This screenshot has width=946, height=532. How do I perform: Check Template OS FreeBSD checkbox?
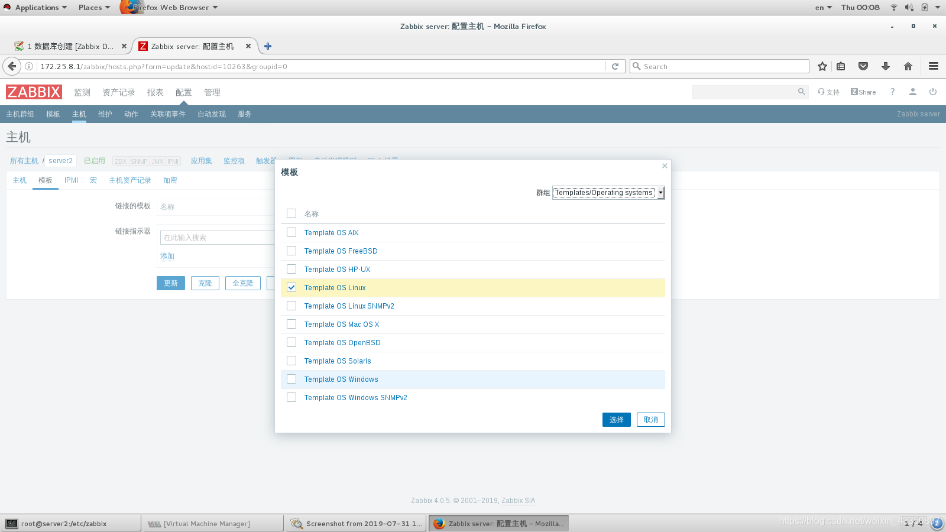(291, 251)
